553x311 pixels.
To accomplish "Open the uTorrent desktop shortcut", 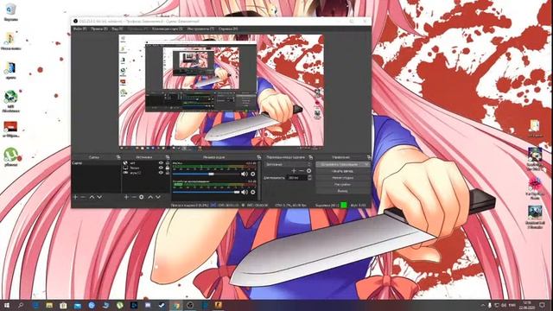I will click(11, 157).
